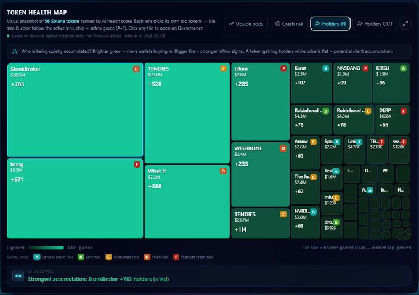Screen dimensions: 419x295
Task: Select the Holders IN lens
Action: point(330,24)
